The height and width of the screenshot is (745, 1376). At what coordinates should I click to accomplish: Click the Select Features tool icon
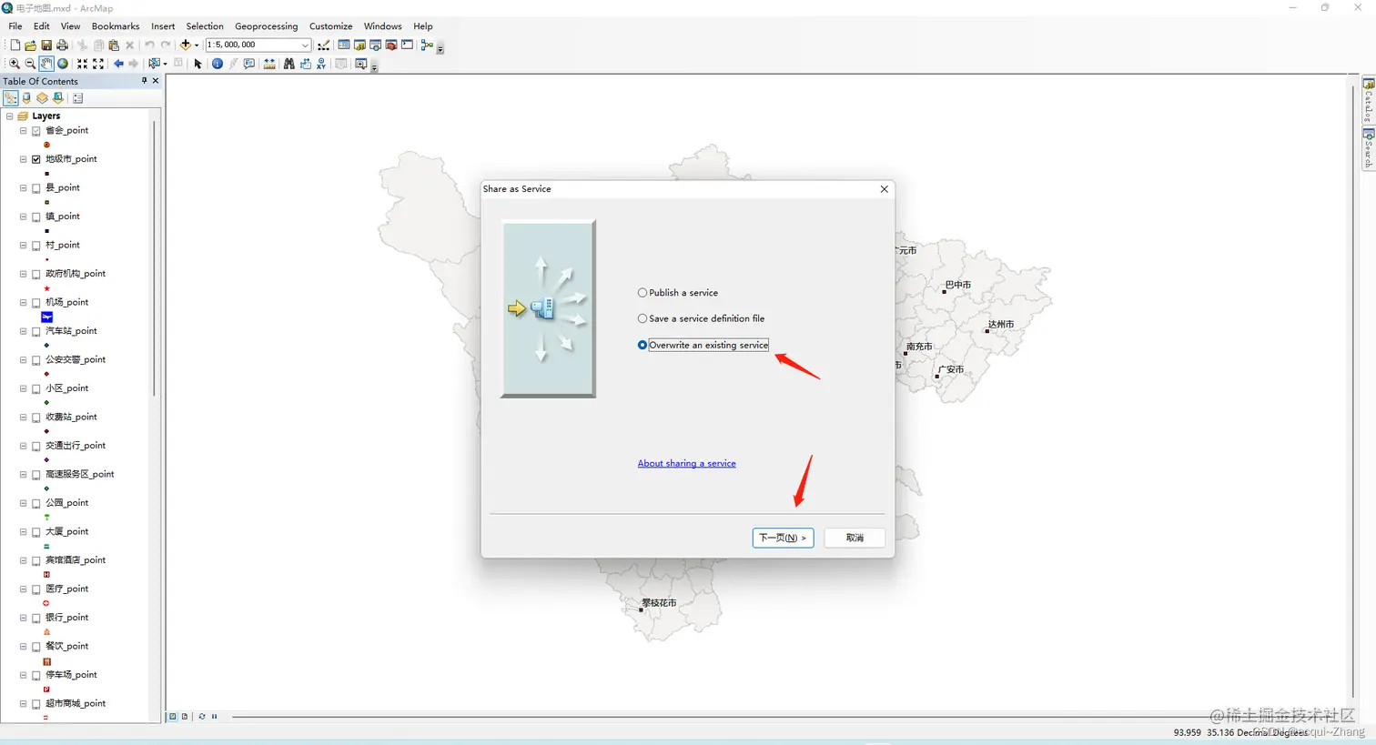[x=154, y=64]
